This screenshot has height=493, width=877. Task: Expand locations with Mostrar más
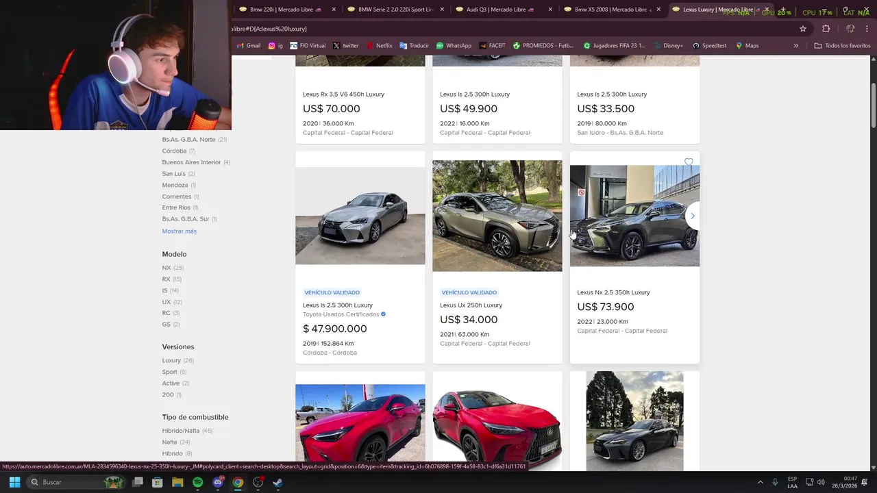coord(179,231)
